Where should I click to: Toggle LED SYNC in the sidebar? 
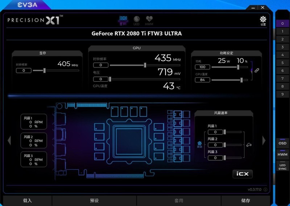(x=282, y=166)
